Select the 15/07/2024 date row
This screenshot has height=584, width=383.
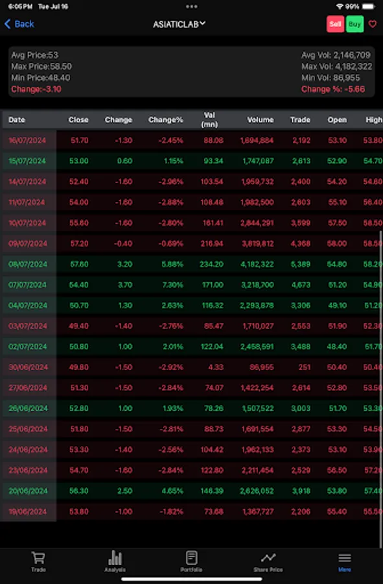coord(192,161)
